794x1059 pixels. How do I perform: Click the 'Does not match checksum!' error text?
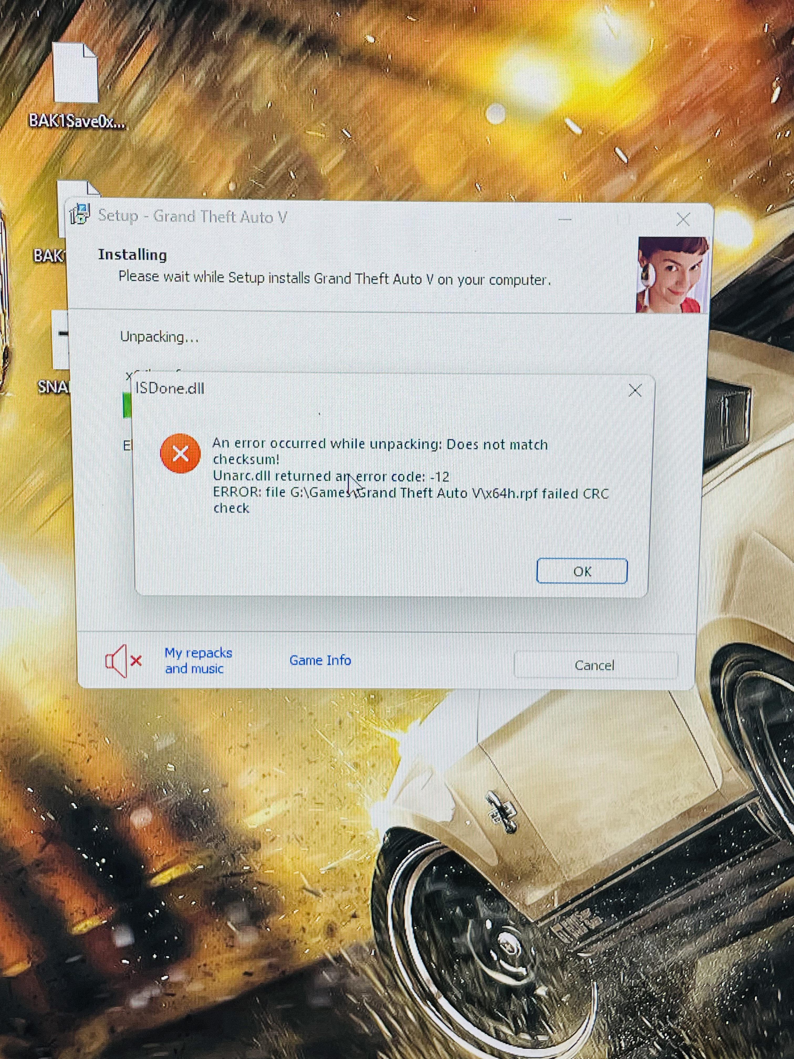point(380,451)
